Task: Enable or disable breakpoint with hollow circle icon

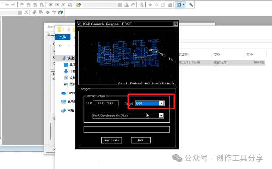Action: tap(157, 5)
